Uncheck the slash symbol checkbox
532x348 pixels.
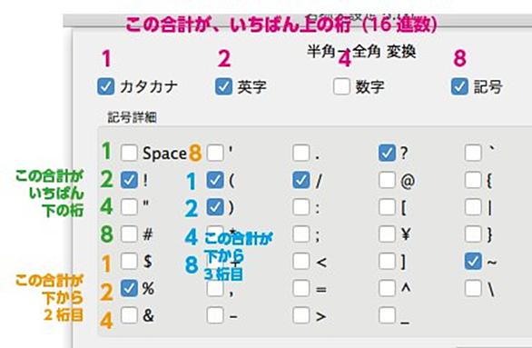coord(300,180)
